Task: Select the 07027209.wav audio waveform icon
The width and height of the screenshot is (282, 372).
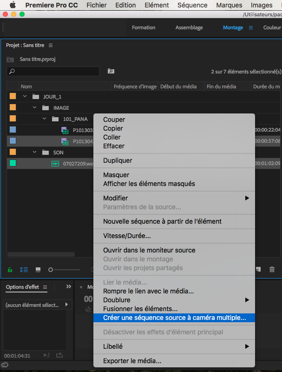Action: [55, 164]
